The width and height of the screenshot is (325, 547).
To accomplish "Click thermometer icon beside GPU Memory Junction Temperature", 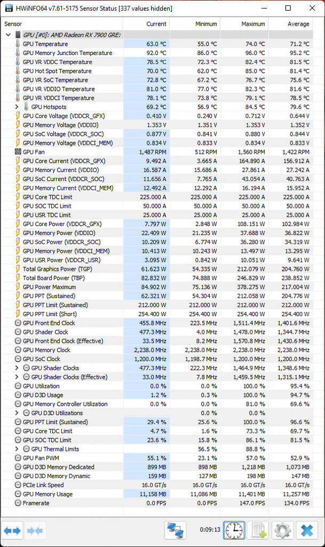I will click(18, 53).
